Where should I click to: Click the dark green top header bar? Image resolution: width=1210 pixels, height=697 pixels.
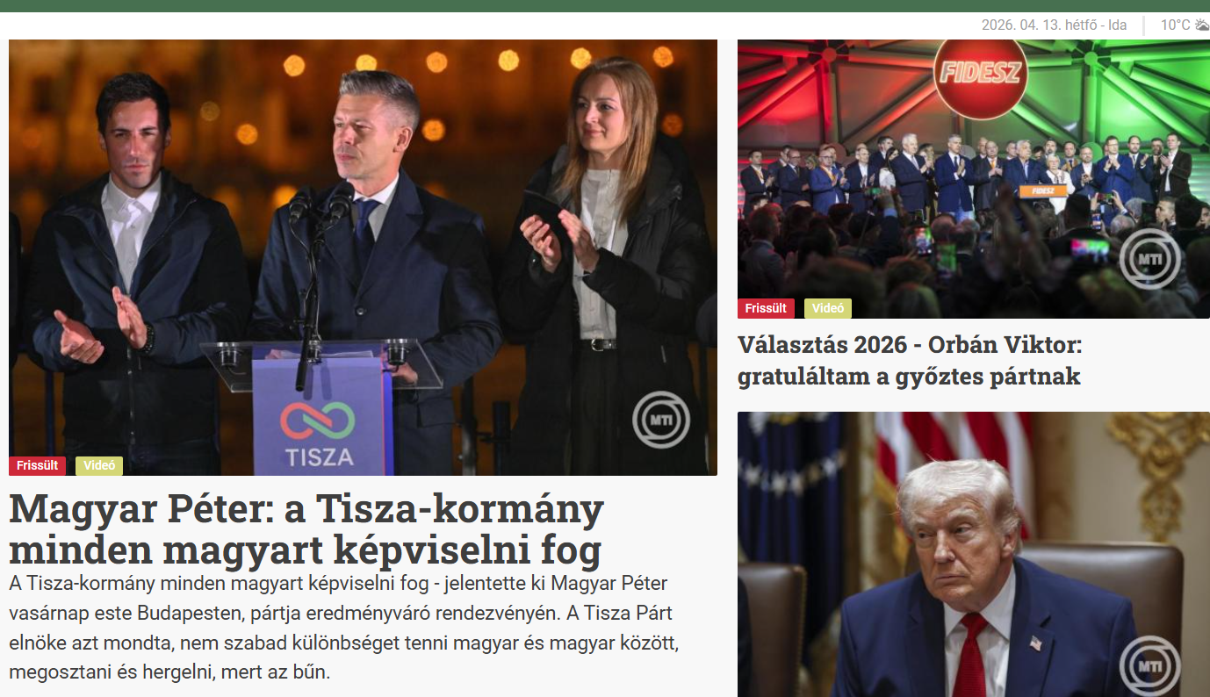point(605,5)
